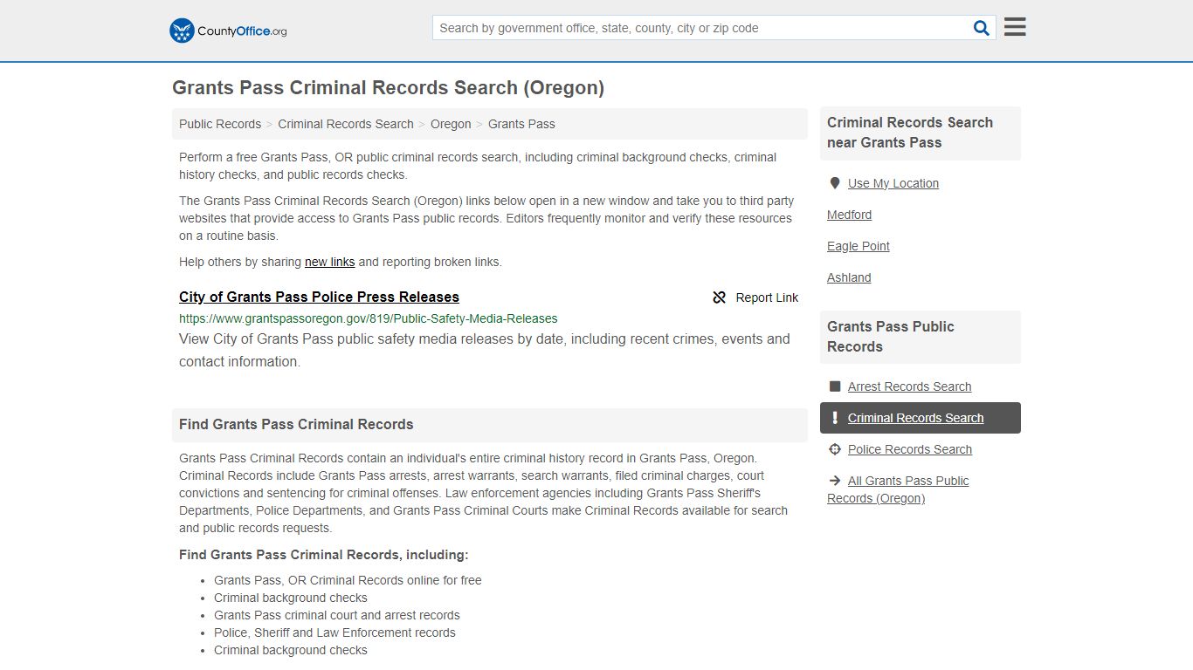The width and height of the screenshot is (1193, 670).
Task: Click the CountyOffice.org logo
Action: [x=228, y=31]
